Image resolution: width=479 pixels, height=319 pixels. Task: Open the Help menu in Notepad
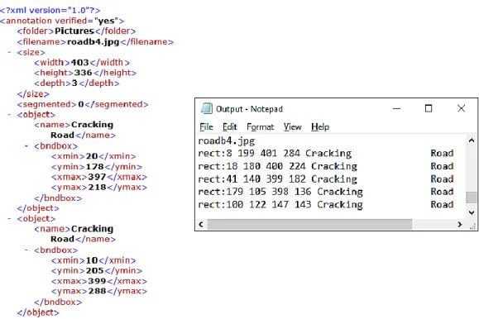click(320, 126)
